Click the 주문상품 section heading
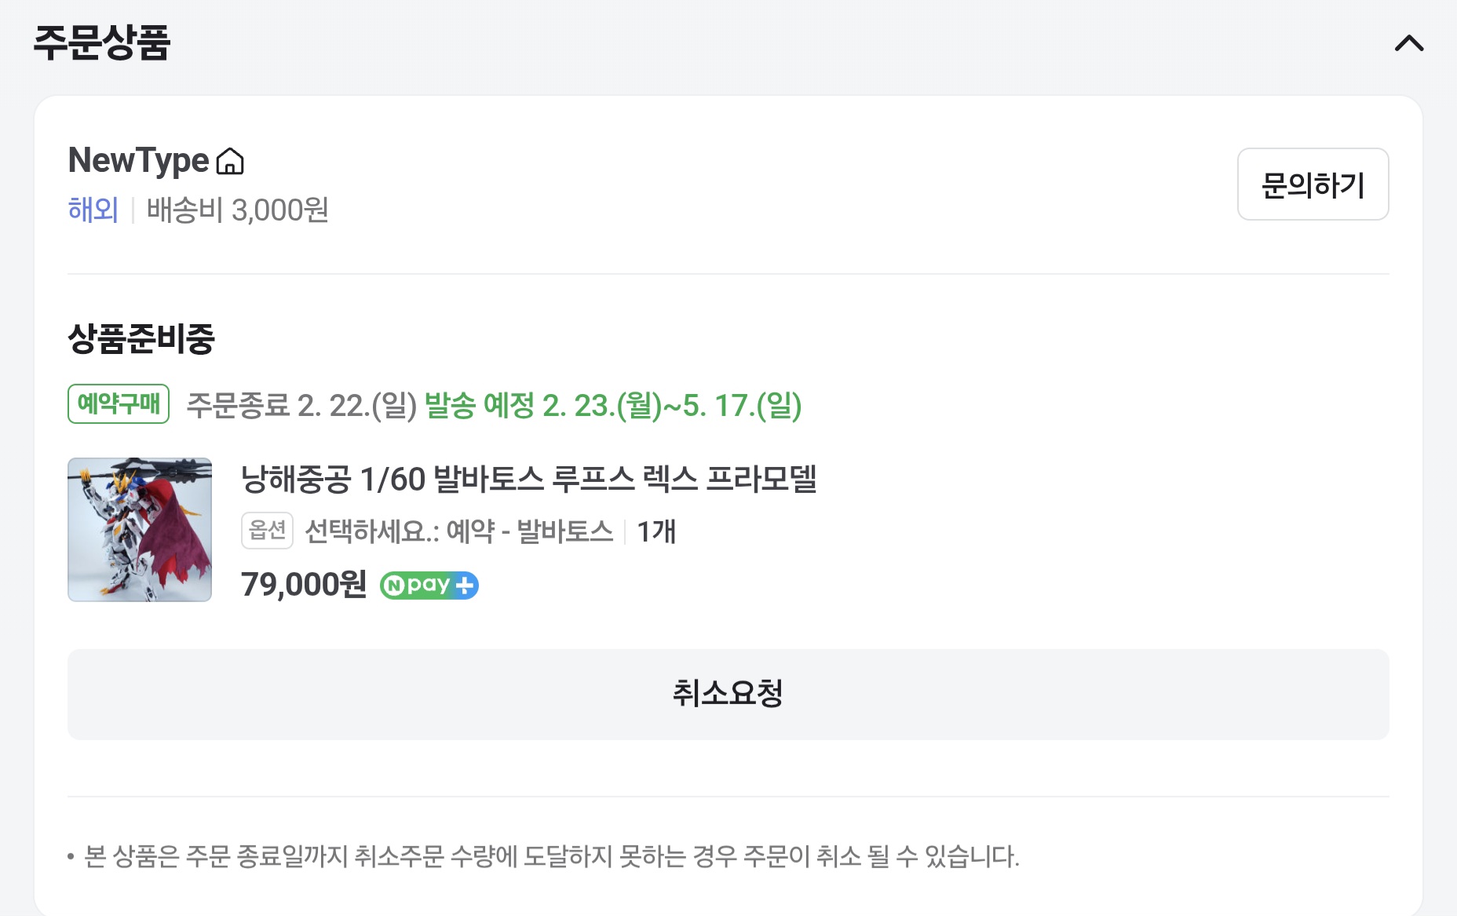This screenshot has height=916, width=1457. pos(102,43)
